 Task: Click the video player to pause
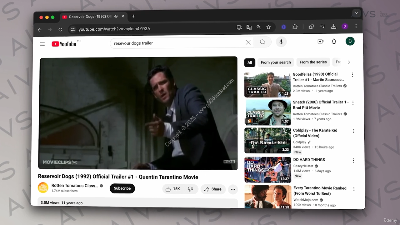click(138, 113)
